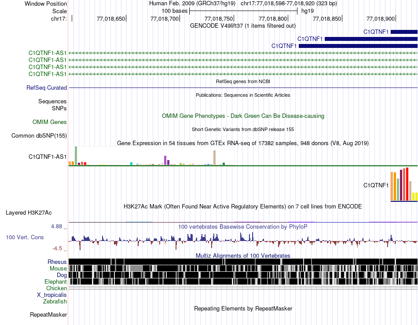Image resolution: width=418 pixels, height=325 pixels.
Task: Click the 100 bases scale bar
Action: [243, 11]
